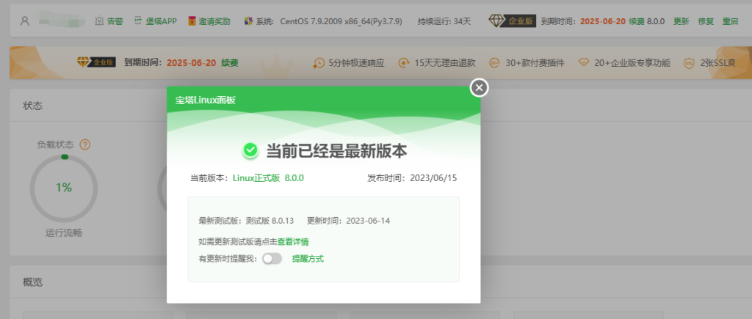Click 续费 in the top header bar
This screenshot has width=752, height=319.
(636, 21)
